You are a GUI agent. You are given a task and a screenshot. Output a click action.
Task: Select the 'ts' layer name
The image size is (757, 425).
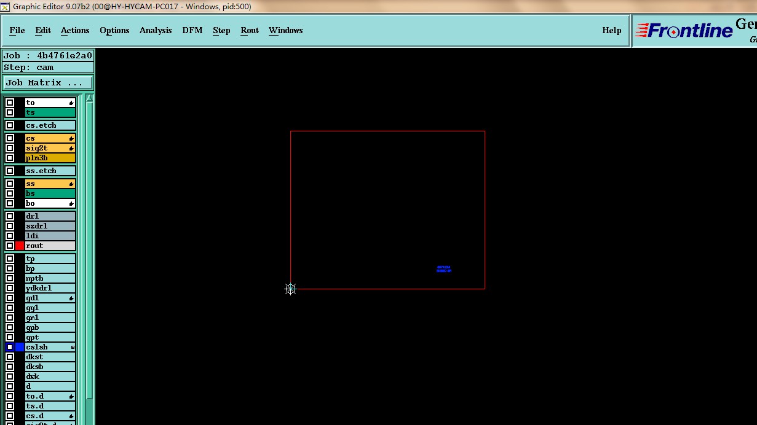(x=50, y=112)
